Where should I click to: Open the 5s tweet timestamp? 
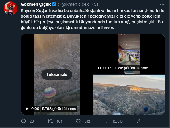click(x=96, y=4)
